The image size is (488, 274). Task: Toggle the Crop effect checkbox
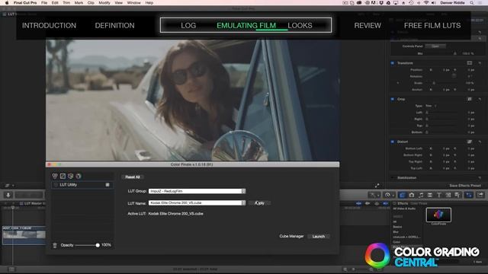click(x=393, y=99)
